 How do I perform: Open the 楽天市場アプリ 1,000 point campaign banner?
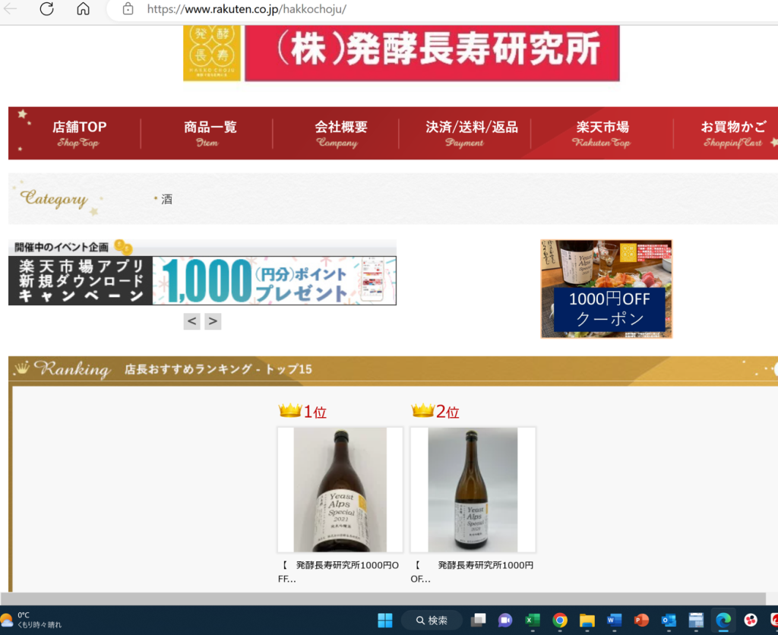click(x=202, y=280)
